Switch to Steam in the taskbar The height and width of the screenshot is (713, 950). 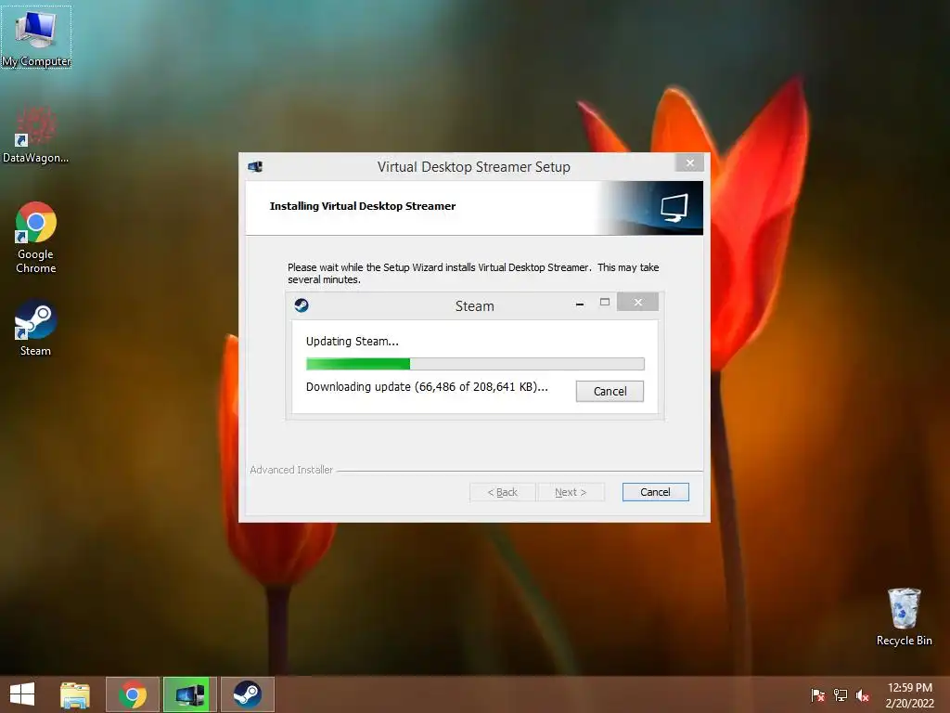point(247,694)
